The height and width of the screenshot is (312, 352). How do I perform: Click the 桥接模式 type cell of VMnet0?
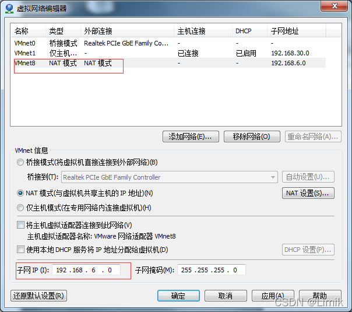pyautogui.click(x=63, y=43)
